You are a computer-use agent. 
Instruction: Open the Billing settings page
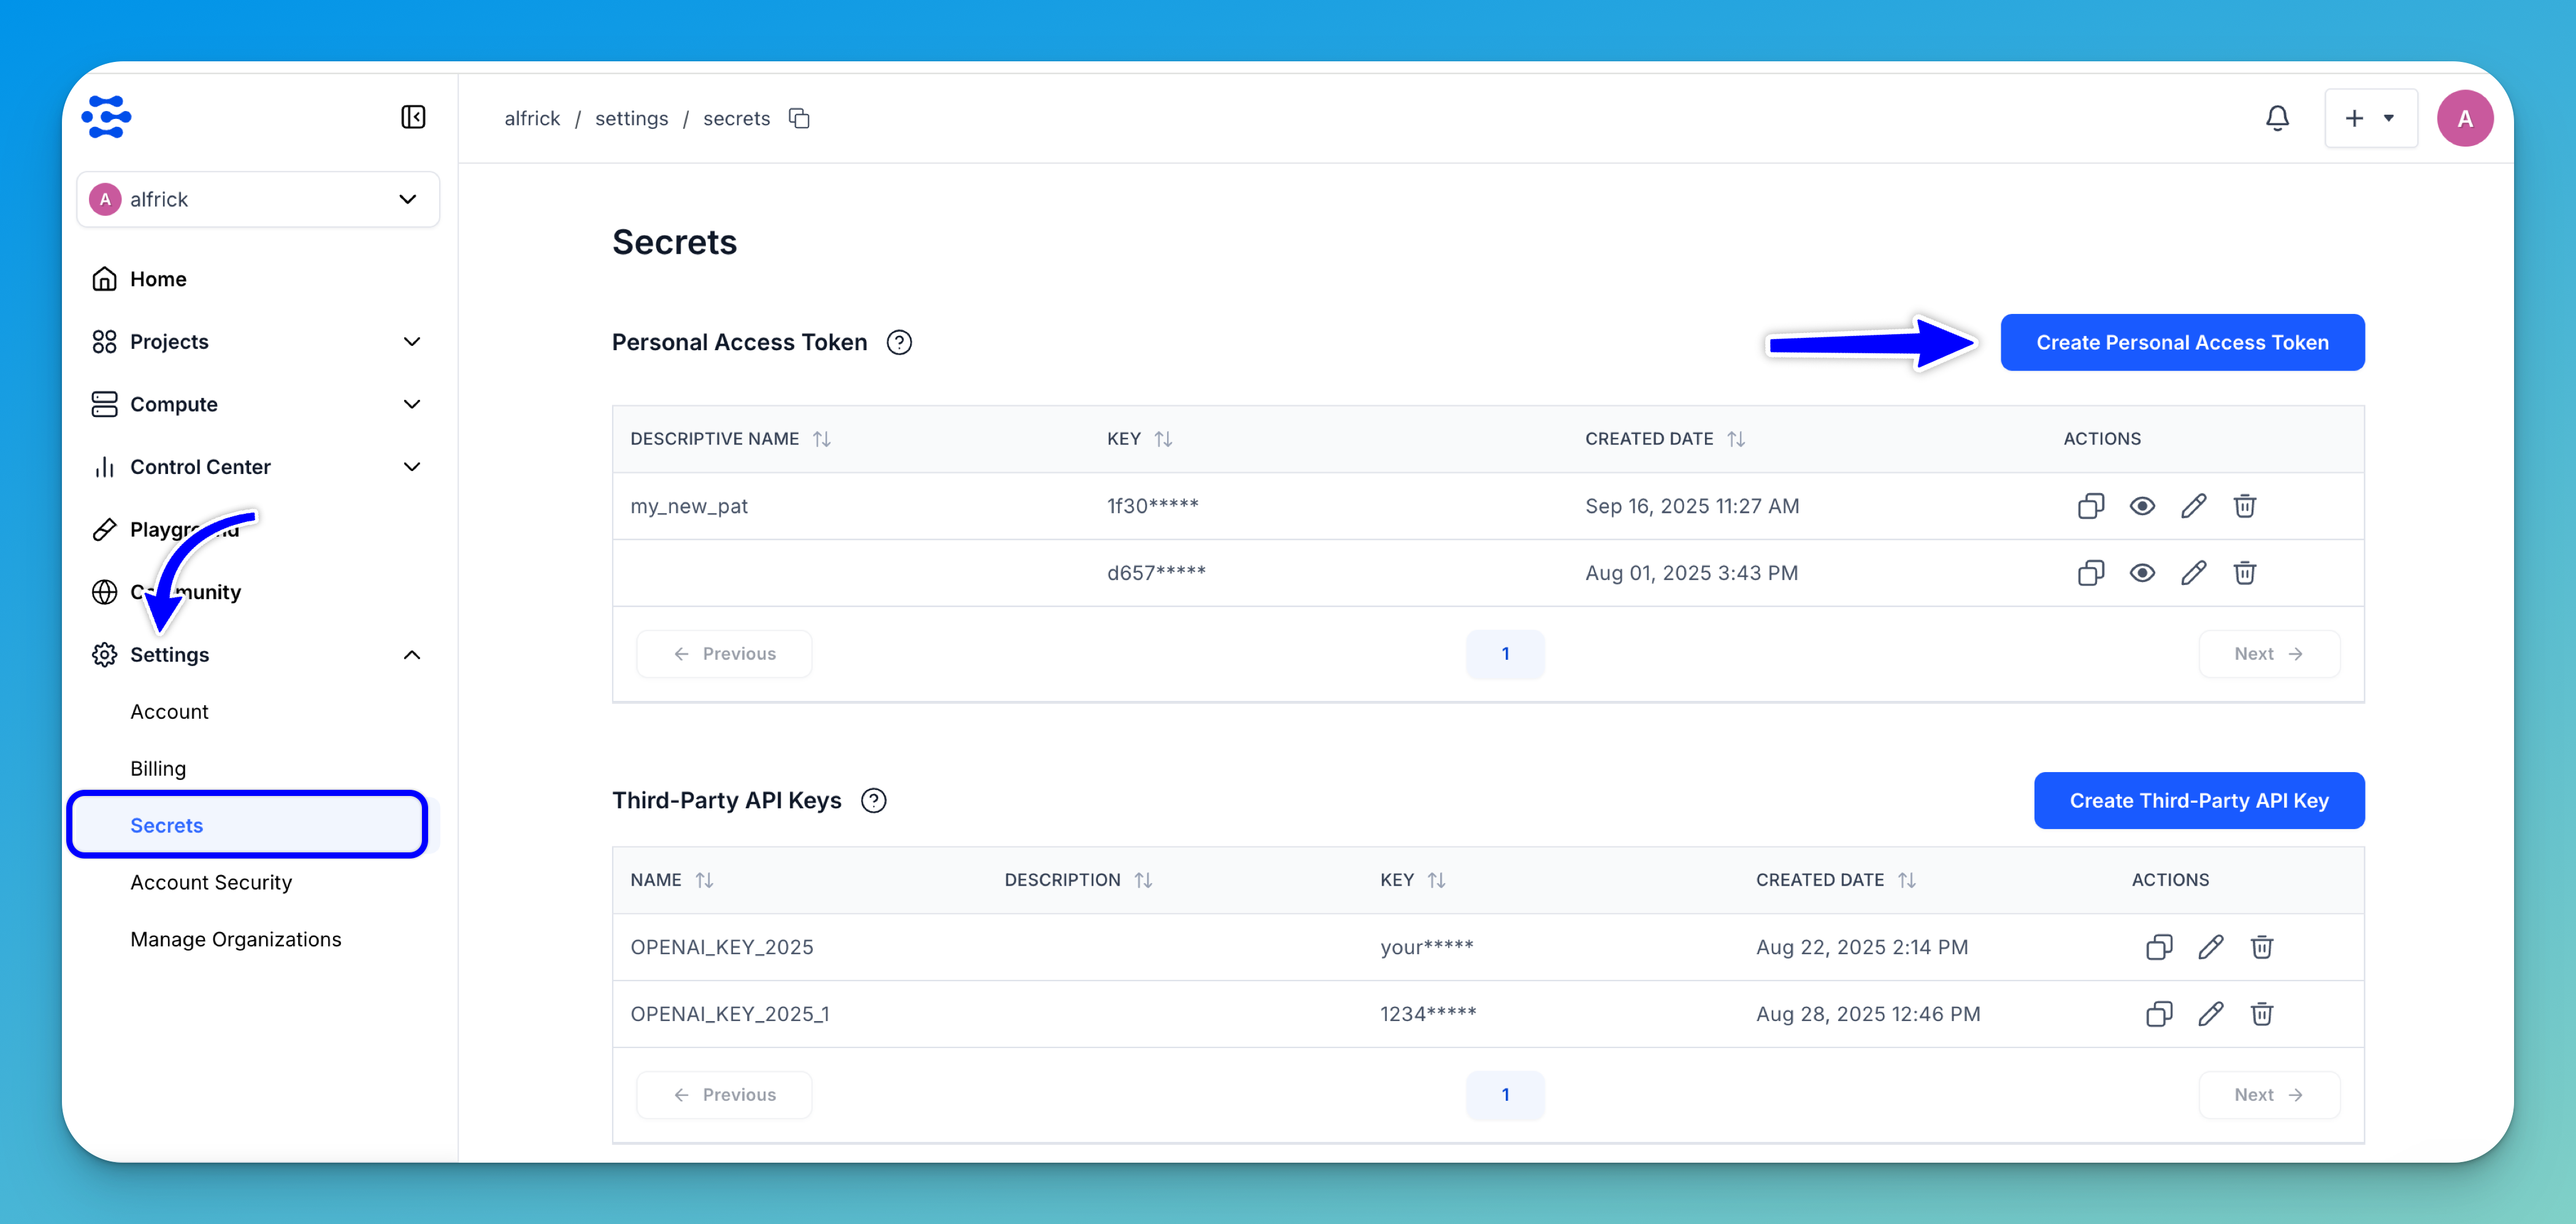coord(158,768)
